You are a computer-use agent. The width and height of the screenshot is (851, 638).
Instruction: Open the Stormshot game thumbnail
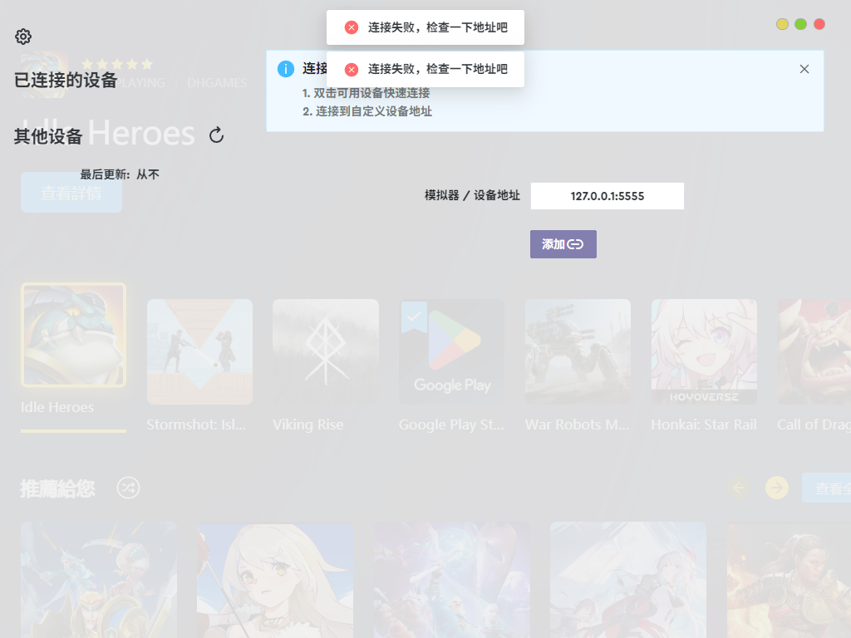click(x=199, y=351)
